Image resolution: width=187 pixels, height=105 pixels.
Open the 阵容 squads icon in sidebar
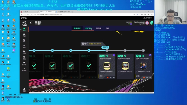click(x=24, y=35)
